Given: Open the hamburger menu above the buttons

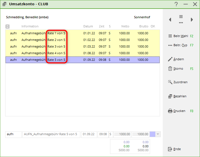Looking at the screenshot, I should [x=181, y=17].
